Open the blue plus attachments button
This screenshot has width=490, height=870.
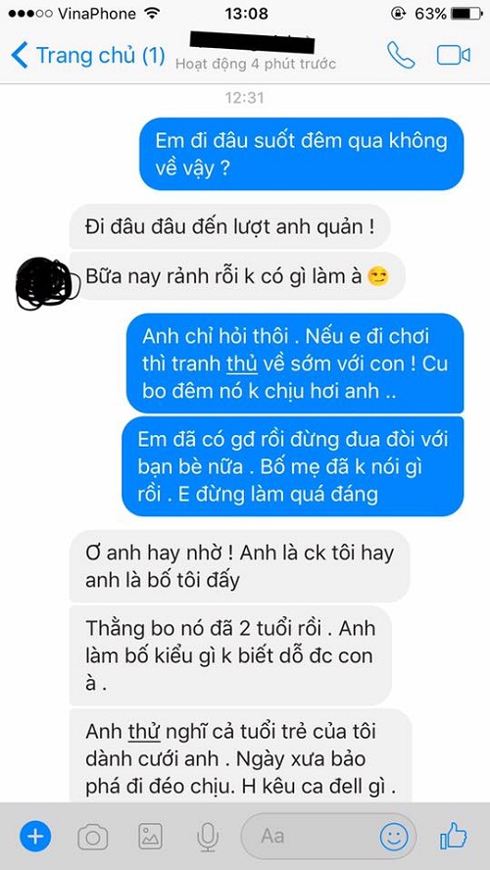pos(35,836)
